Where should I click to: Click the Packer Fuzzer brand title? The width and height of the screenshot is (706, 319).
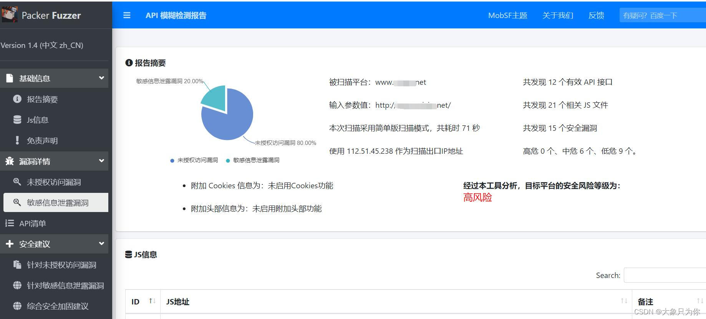[51, 15]
